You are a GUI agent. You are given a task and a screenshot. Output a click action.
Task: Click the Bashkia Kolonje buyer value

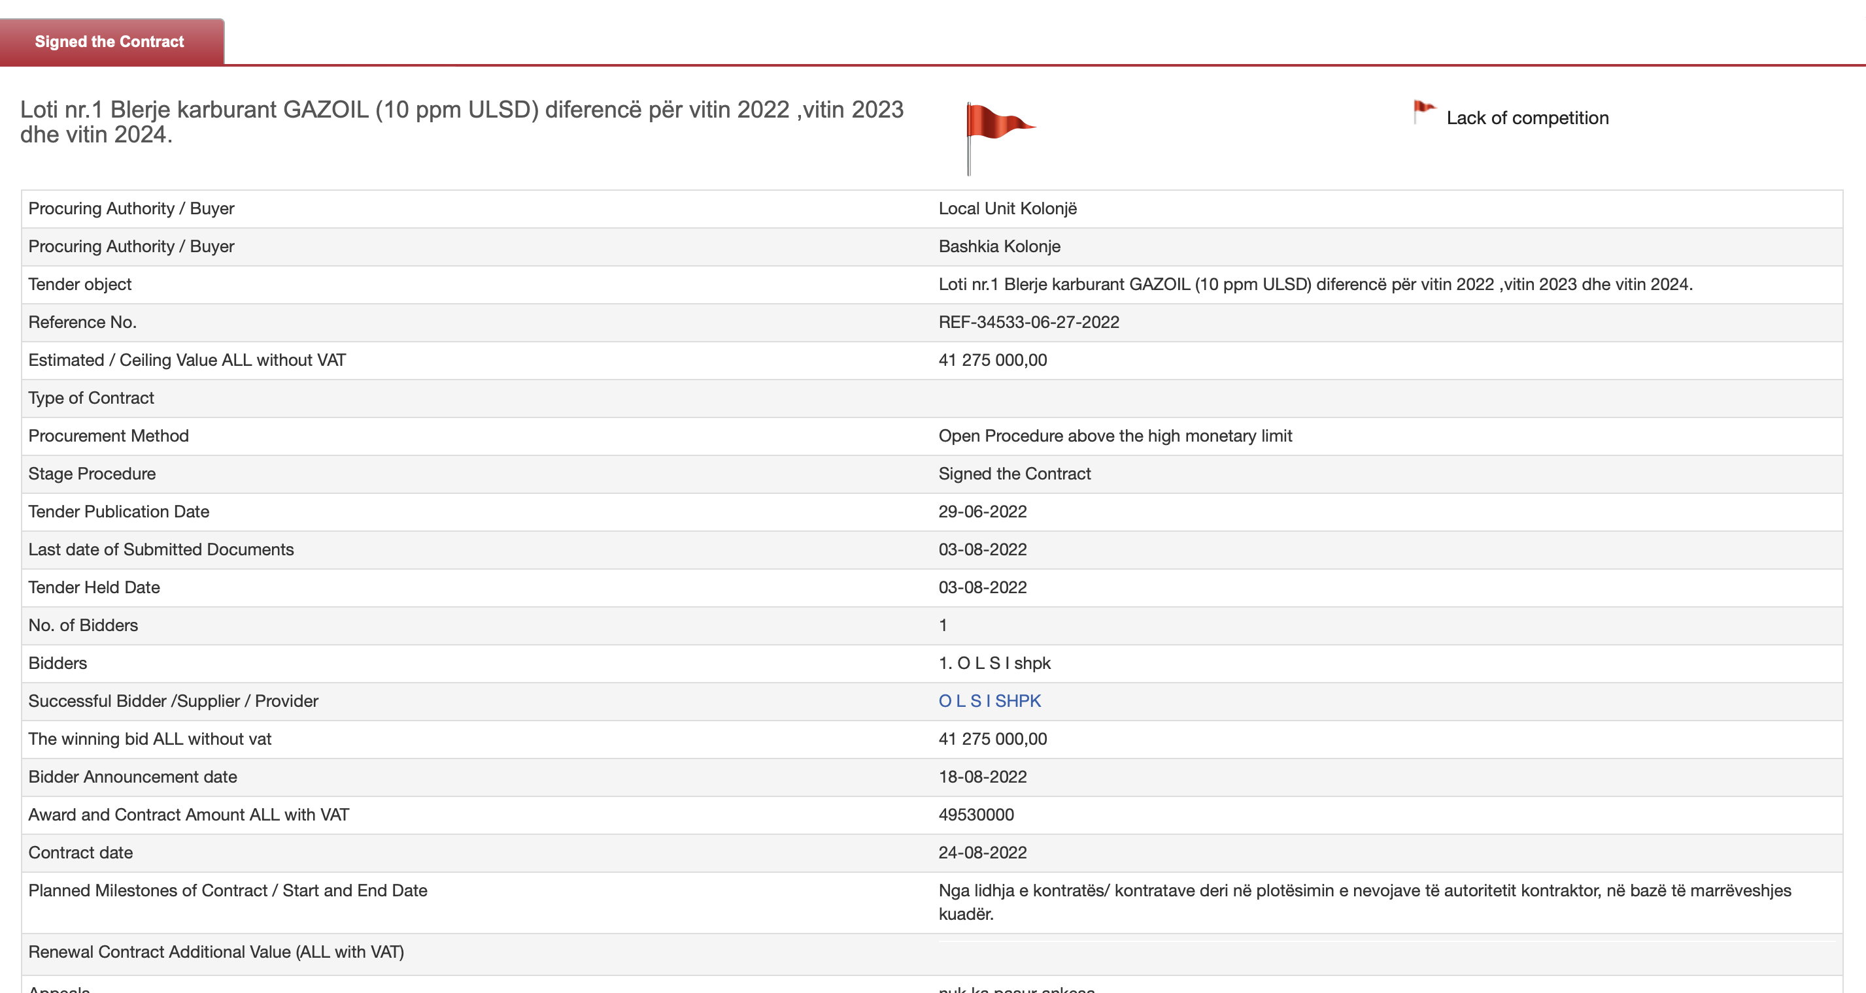pyautogui.click(x=999, y=246)
